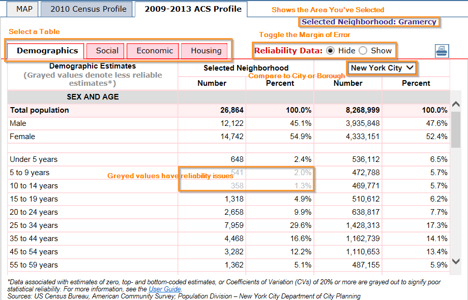Click the Demographics table button
The width and height of the screenshot is (468, 300).
point(49,51)
